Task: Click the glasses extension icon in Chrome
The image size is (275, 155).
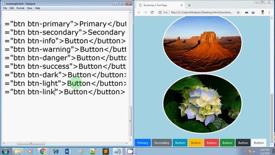Action: [246, 12]
